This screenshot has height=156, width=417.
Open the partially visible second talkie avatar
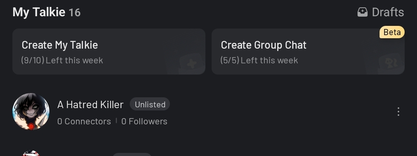pyautogui.click(x=31, y=153)
